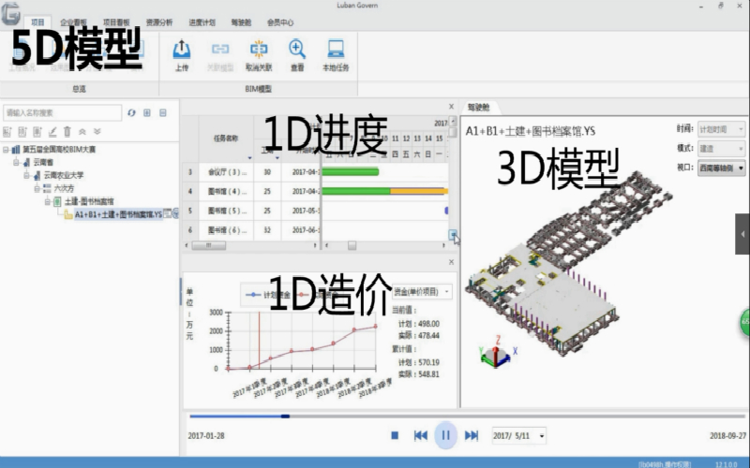Open the 时间 dropdown in 3D panel
This screenshot has width=750, height=468.
721,129
